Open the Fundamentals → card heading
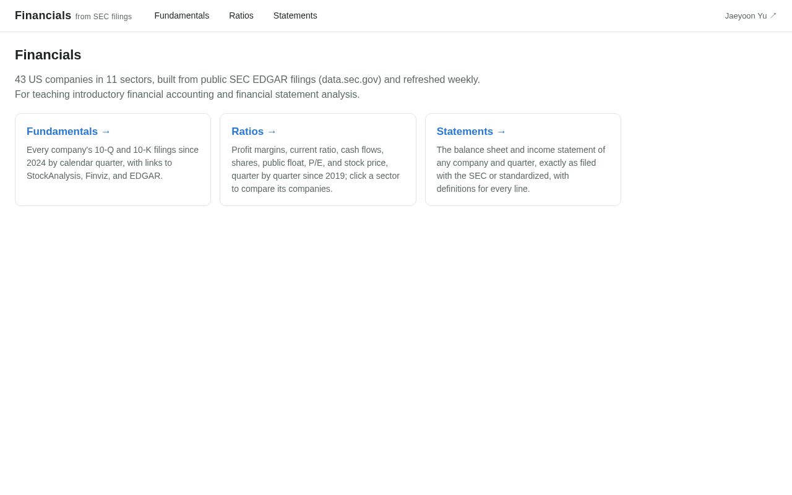Screen dimensions: 792x495 pos(69,132)
